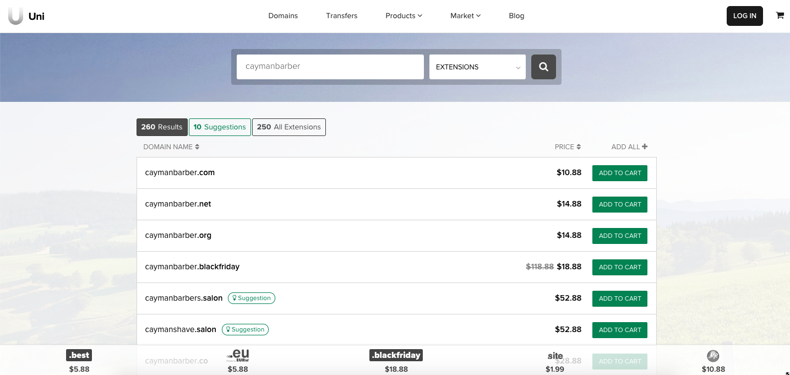Click the LOG IN button
This screenshot has width=790, height=375.
coord(745,16)
